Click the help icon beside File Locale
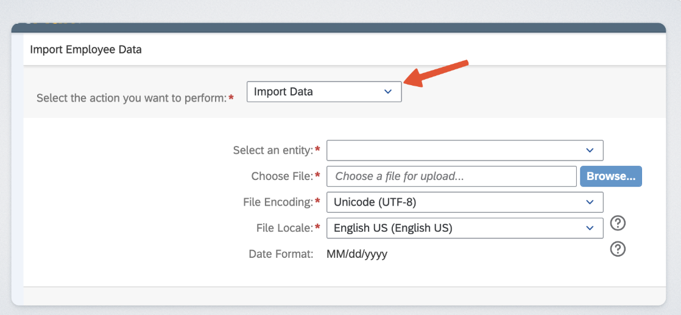The height and width of the screenshot is (315, 681). coord(618,223)
